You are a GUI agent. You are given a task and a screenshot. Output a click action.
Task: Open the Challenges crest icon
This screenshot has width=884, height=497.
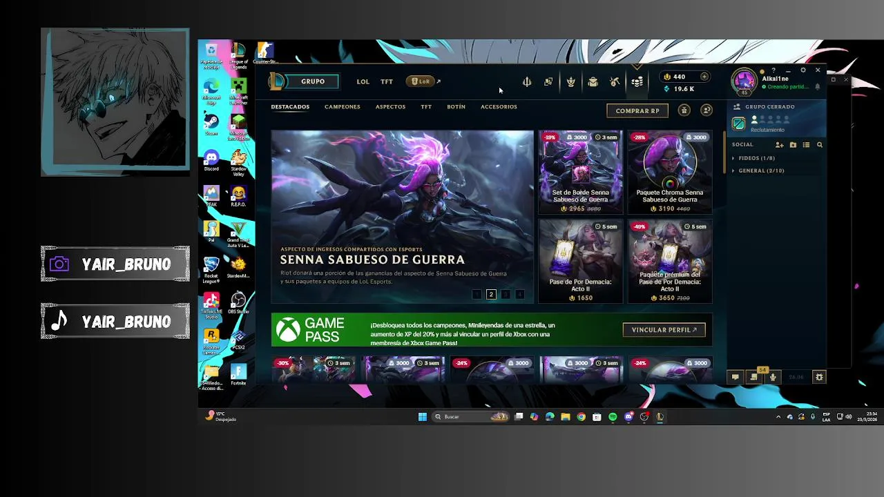coord(570,81)
